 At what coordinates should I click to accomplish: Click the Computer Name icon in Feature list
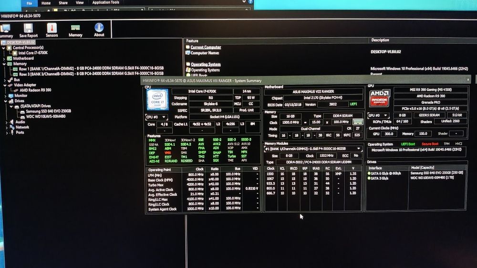(x=188, y=53)
